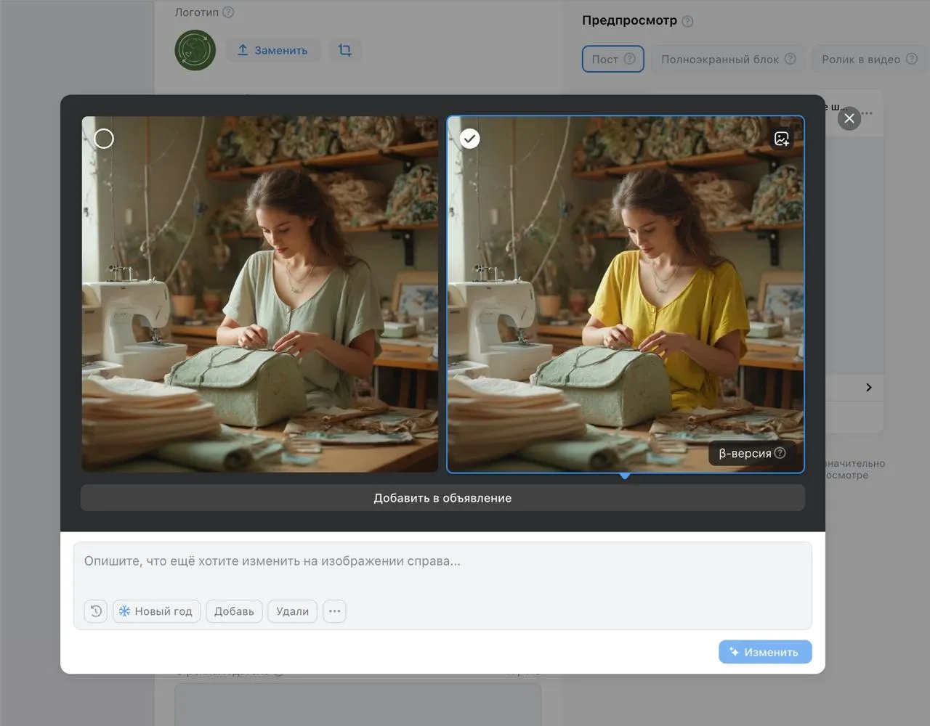Screen dimensions: 930x726
Task: Click the history restore icon in the prompt bar
Action: [x=95, y=611]
